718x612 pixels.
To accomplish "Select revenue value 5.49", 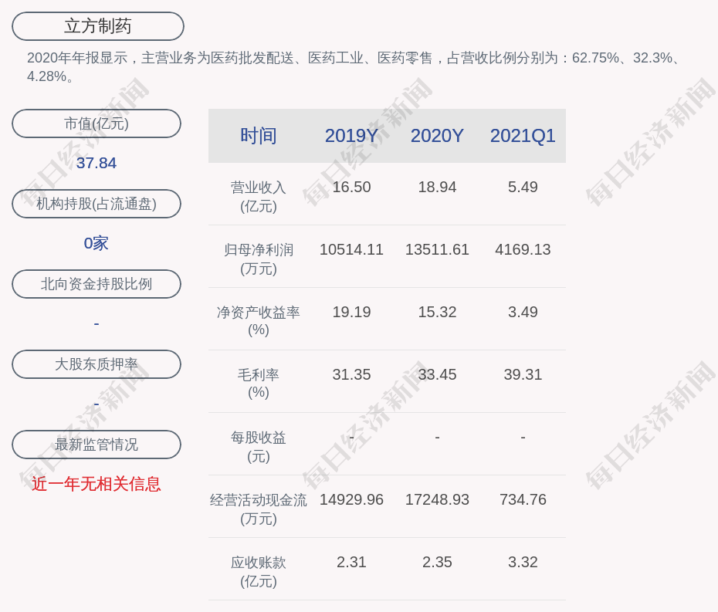I will [x=523, y=188].
